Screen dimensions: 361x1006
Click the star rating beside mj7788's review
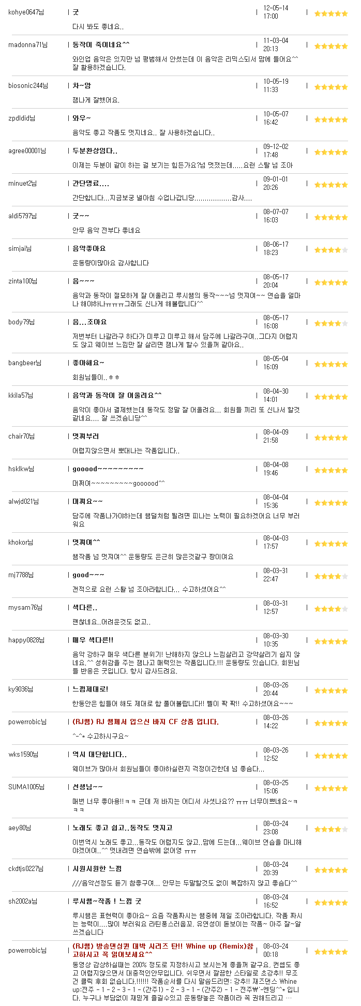pos(331,577)
